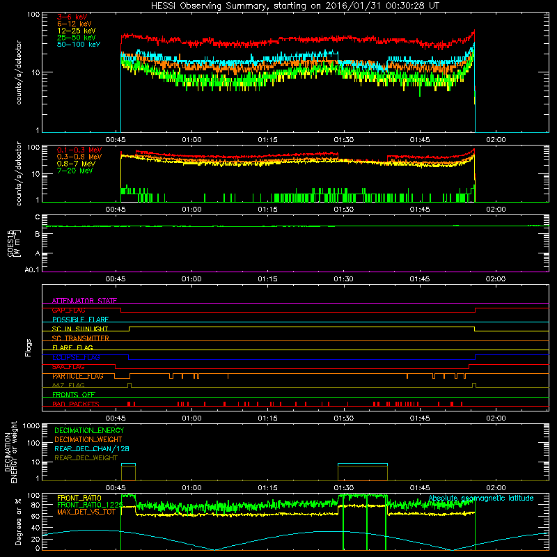This screenshot has height=557, width=557.
Task: Select the yellow FLARE_FLAG label
Action: coord(72,347)
